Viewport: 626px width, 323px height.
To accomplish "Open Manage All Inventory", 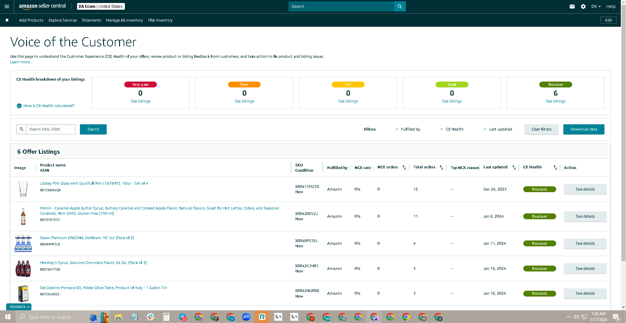I will click(x=124, y=20).
